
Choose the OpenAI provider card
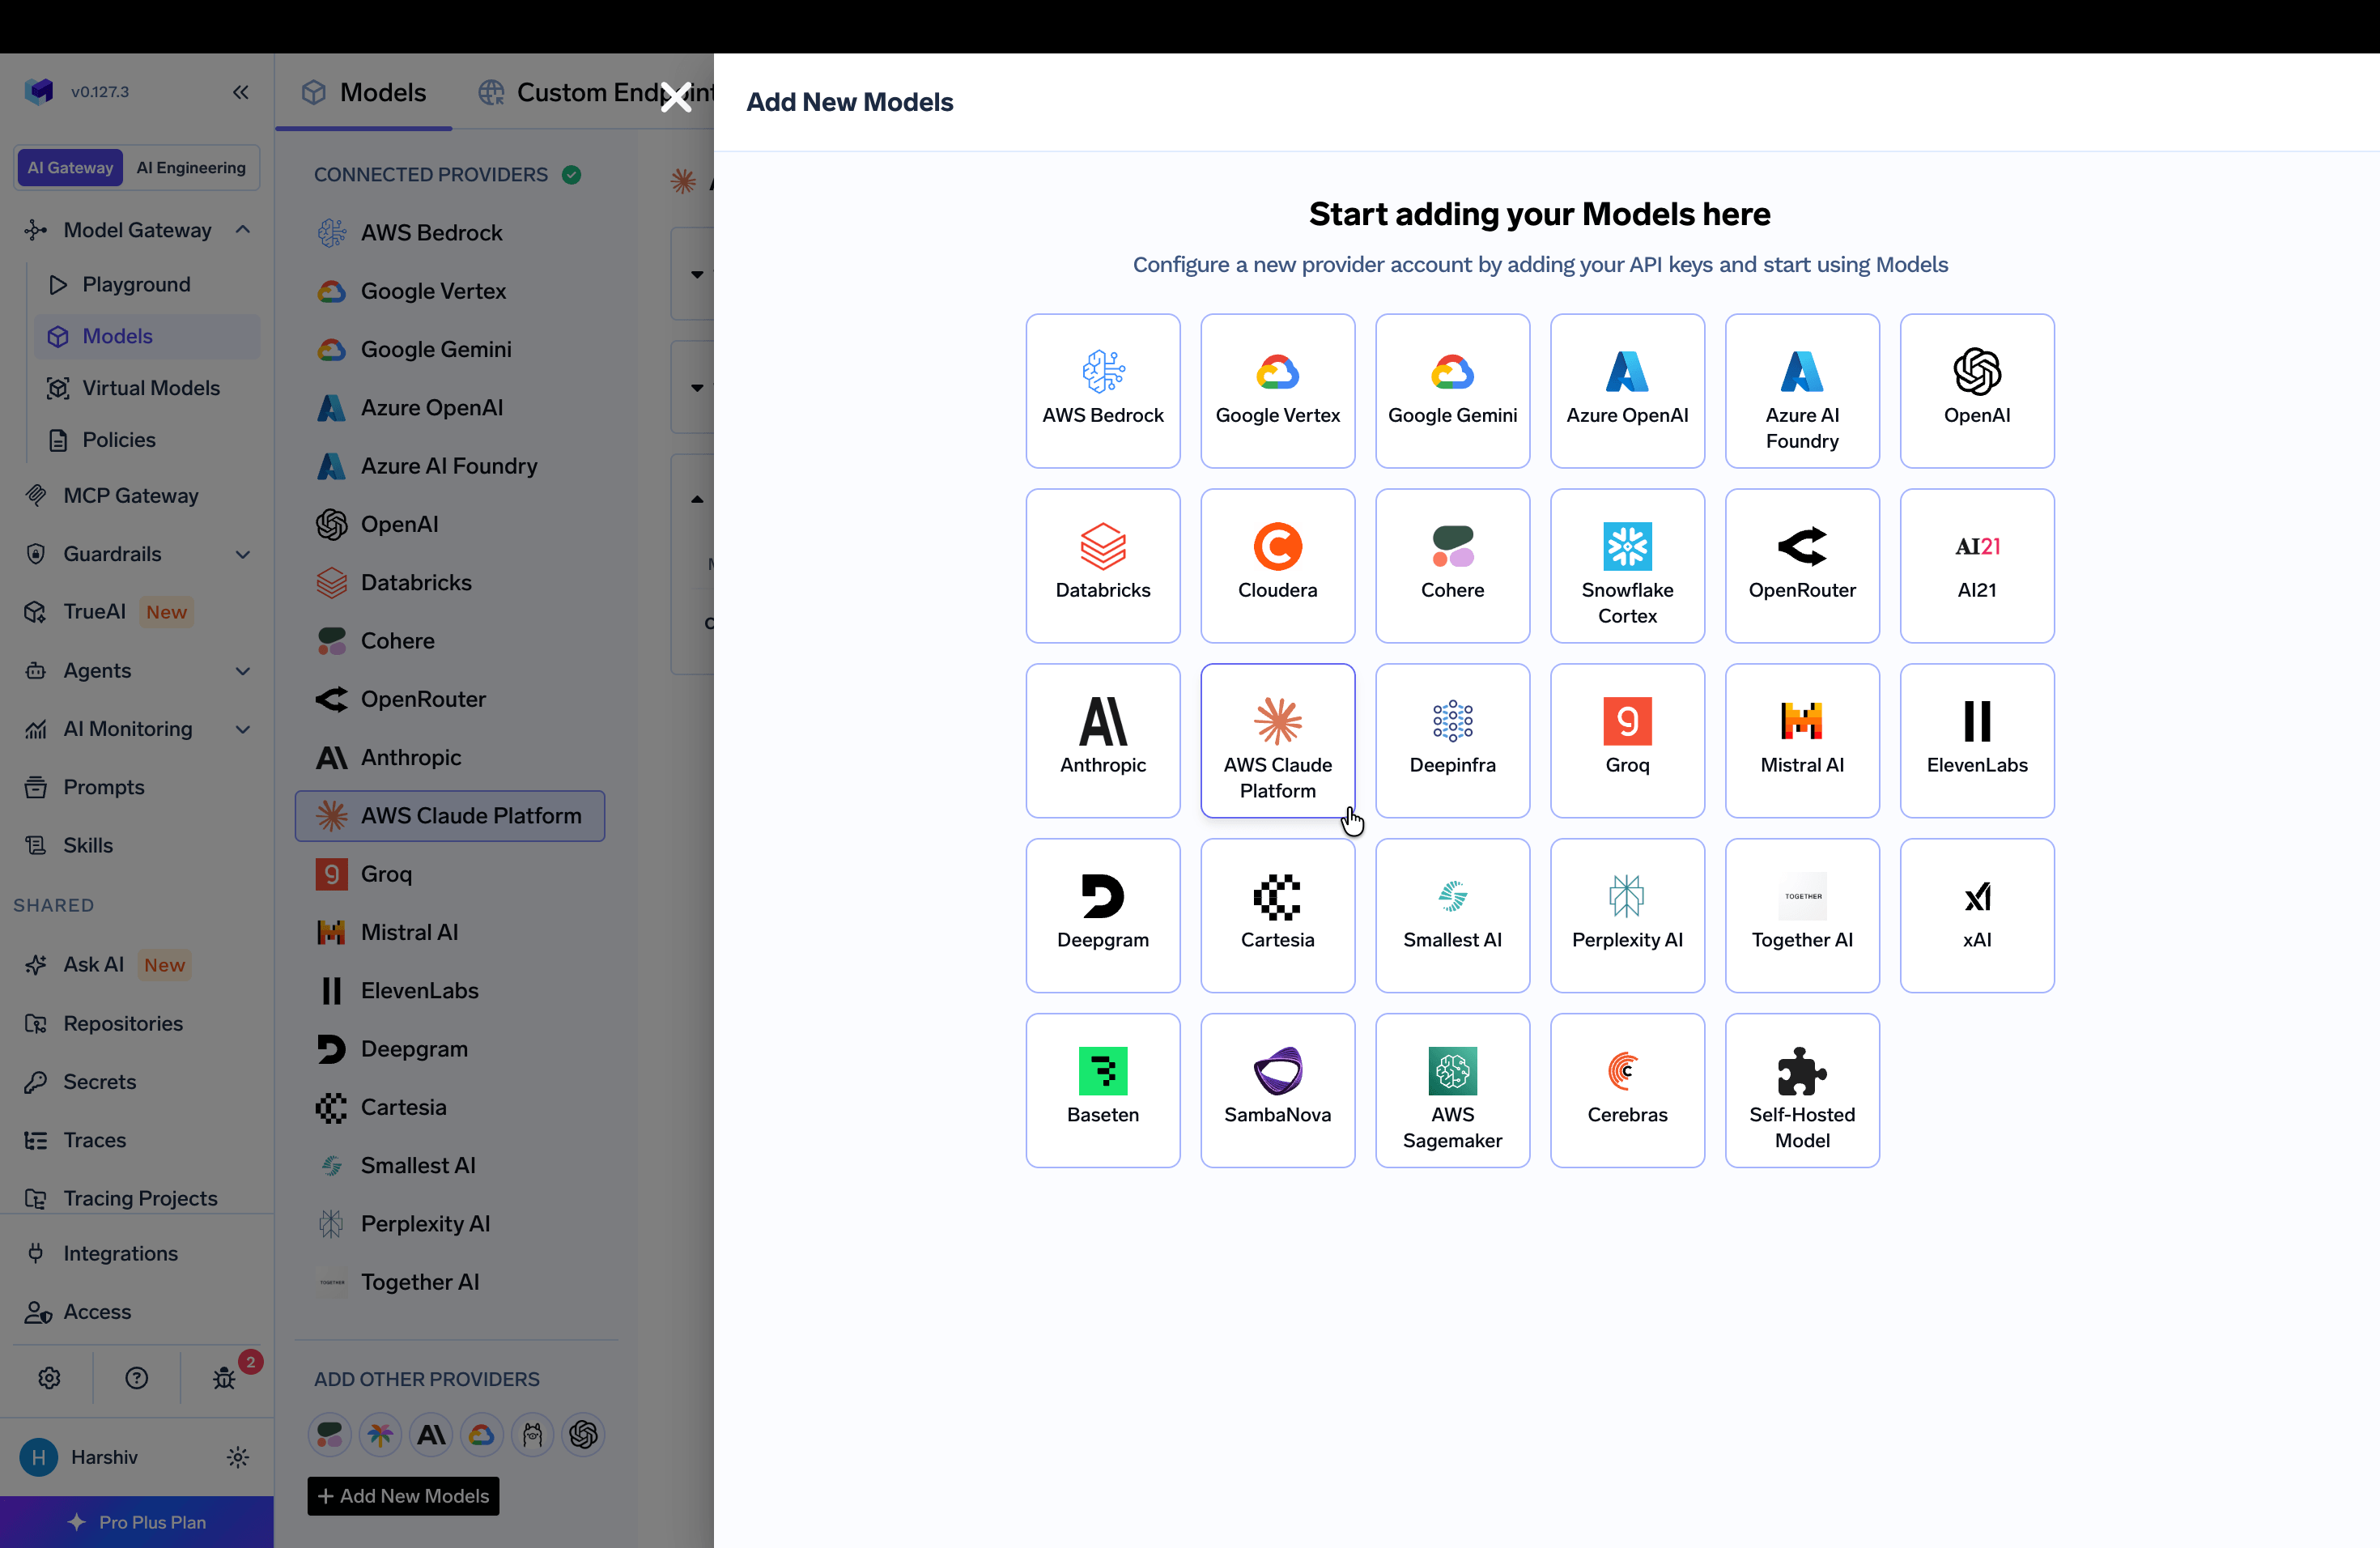coord(1977,391)
